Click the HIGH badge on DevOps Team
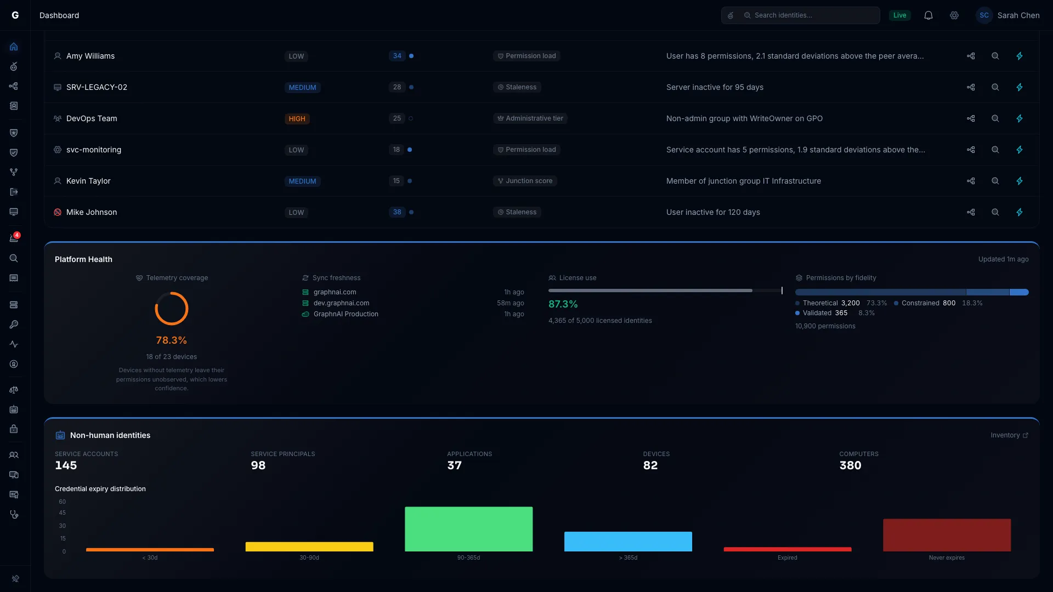1053x592 pixels. coord(297,119)
